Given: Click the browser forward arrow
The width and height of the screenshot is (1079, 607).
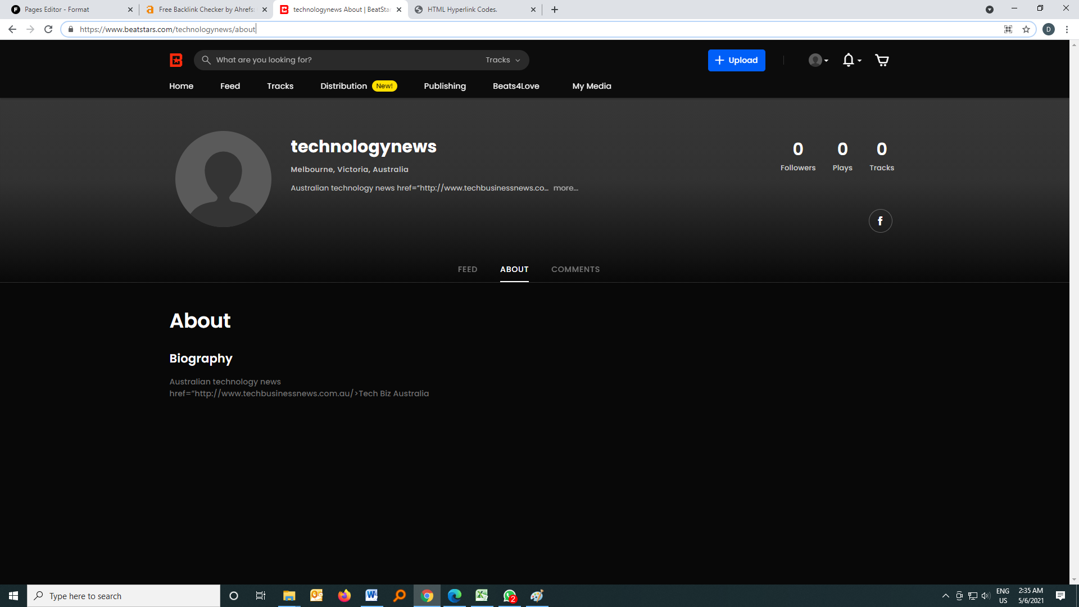Looking at the screenshot, I should pyautogui.click(x=30, y=29).
